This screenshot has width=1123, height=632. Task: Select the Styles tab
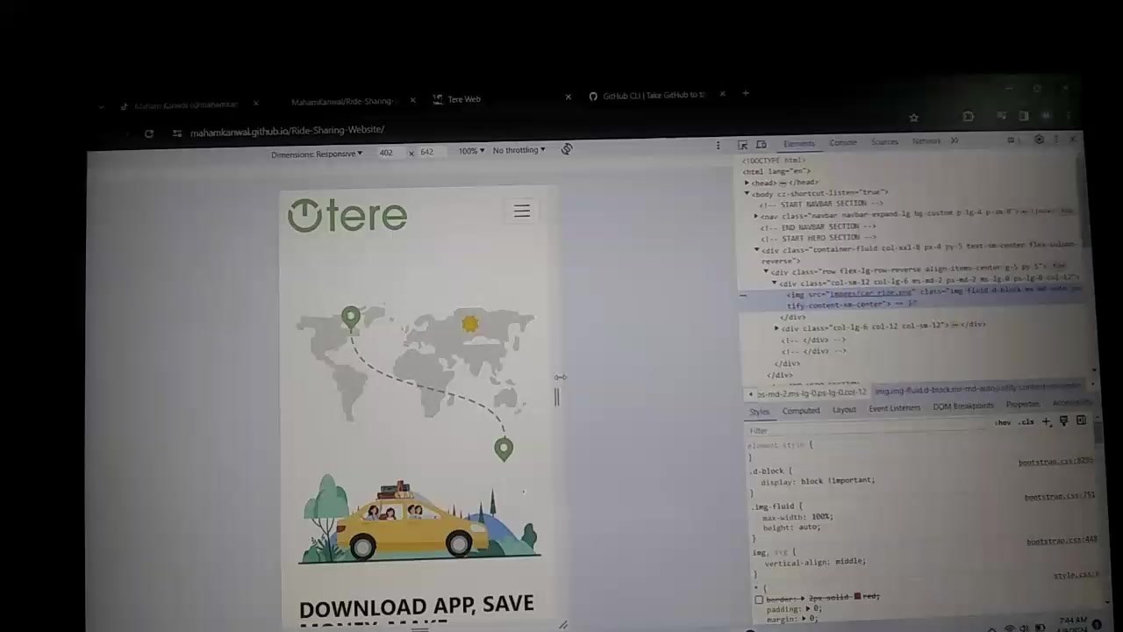(760, 412)
